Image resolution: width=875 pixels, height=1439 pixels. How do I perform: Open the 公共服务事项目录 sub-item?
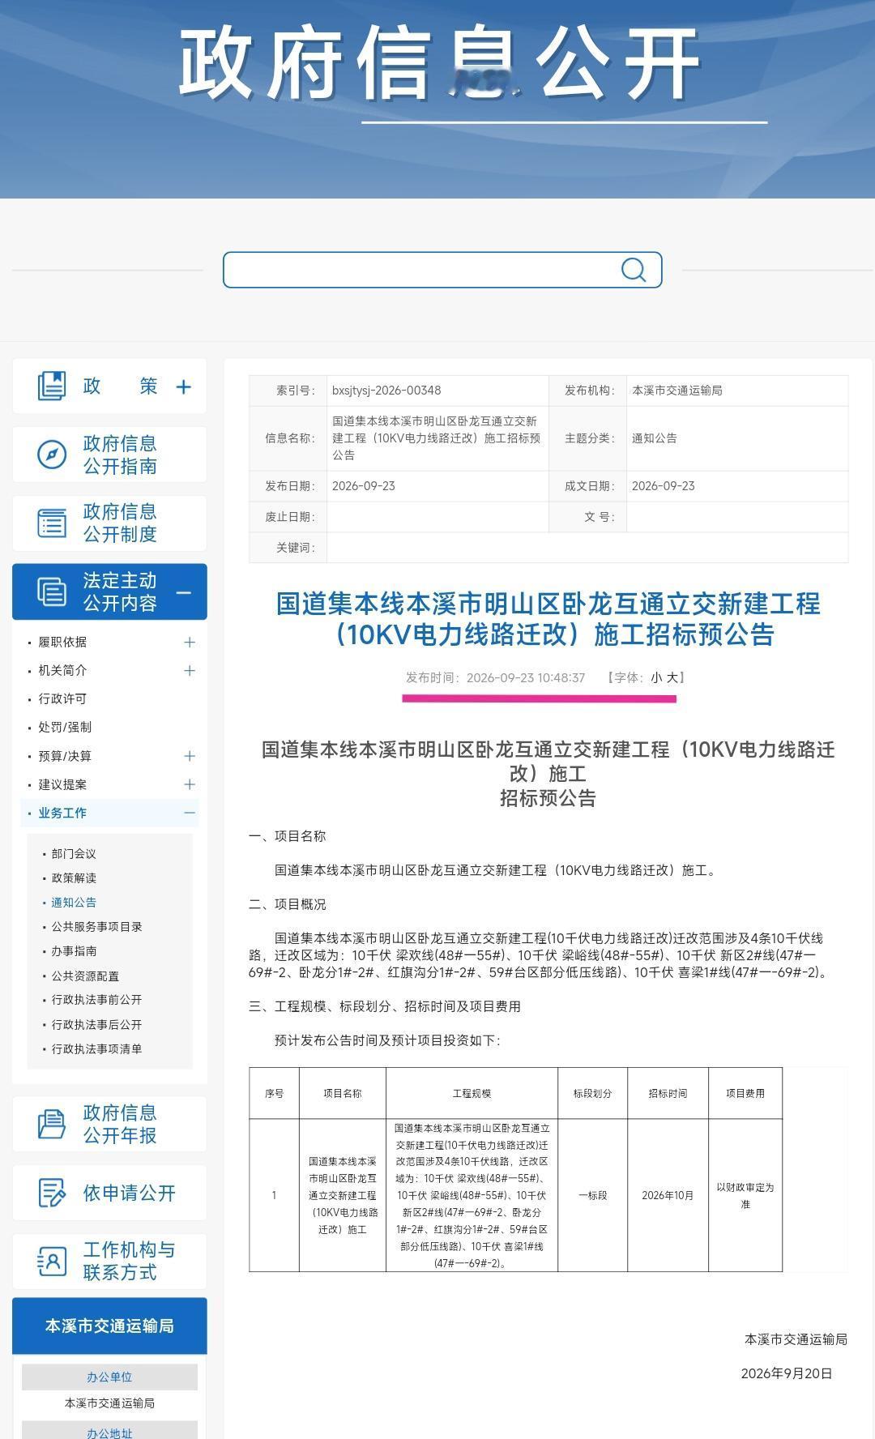(x=96, y=927)
